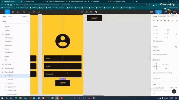Screen dimensions: 179x100
Task: Select the Frame tool
Action: click(x=13, y=12)
